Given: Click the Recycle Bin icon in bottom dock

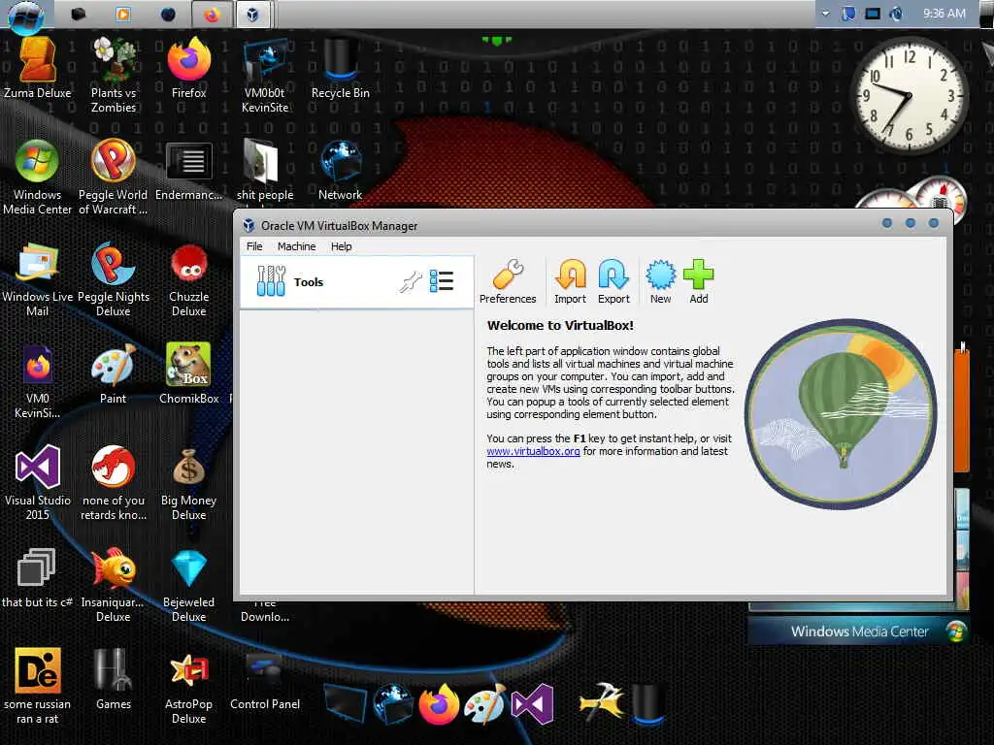Looking at the screenshot, I should [x=647, y=703].
